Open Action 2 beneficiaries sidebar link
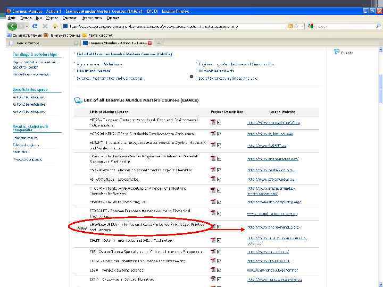 click(x=29, y=105)
